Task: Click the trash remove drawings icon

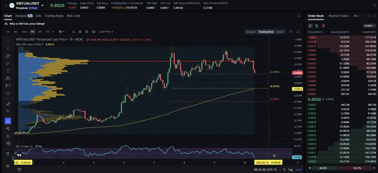Action: (8, 153)
